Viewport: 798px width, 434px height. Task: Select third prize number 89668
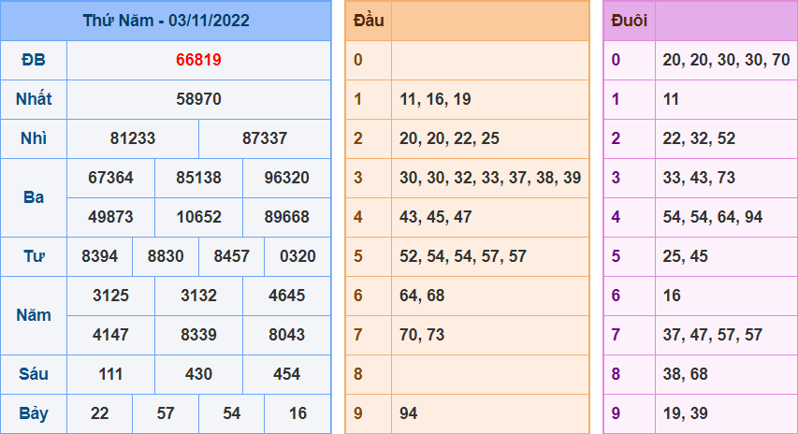tap(286, 216)
